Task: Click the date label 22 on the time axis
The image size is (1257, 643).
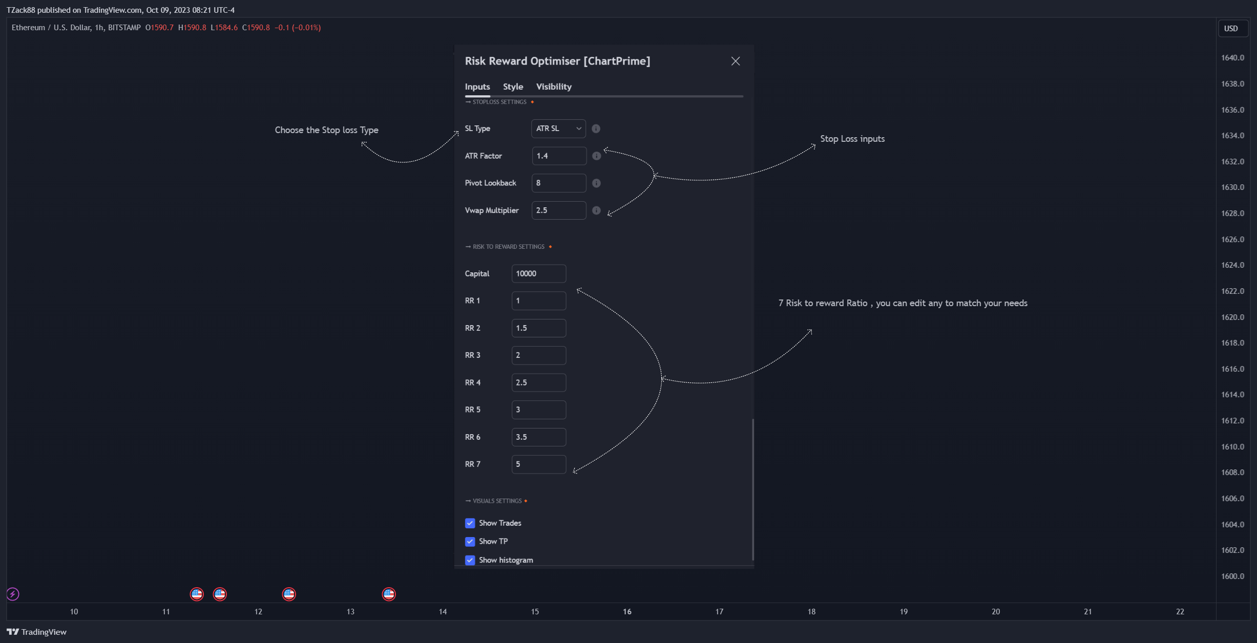Action: click(1180, 612)
